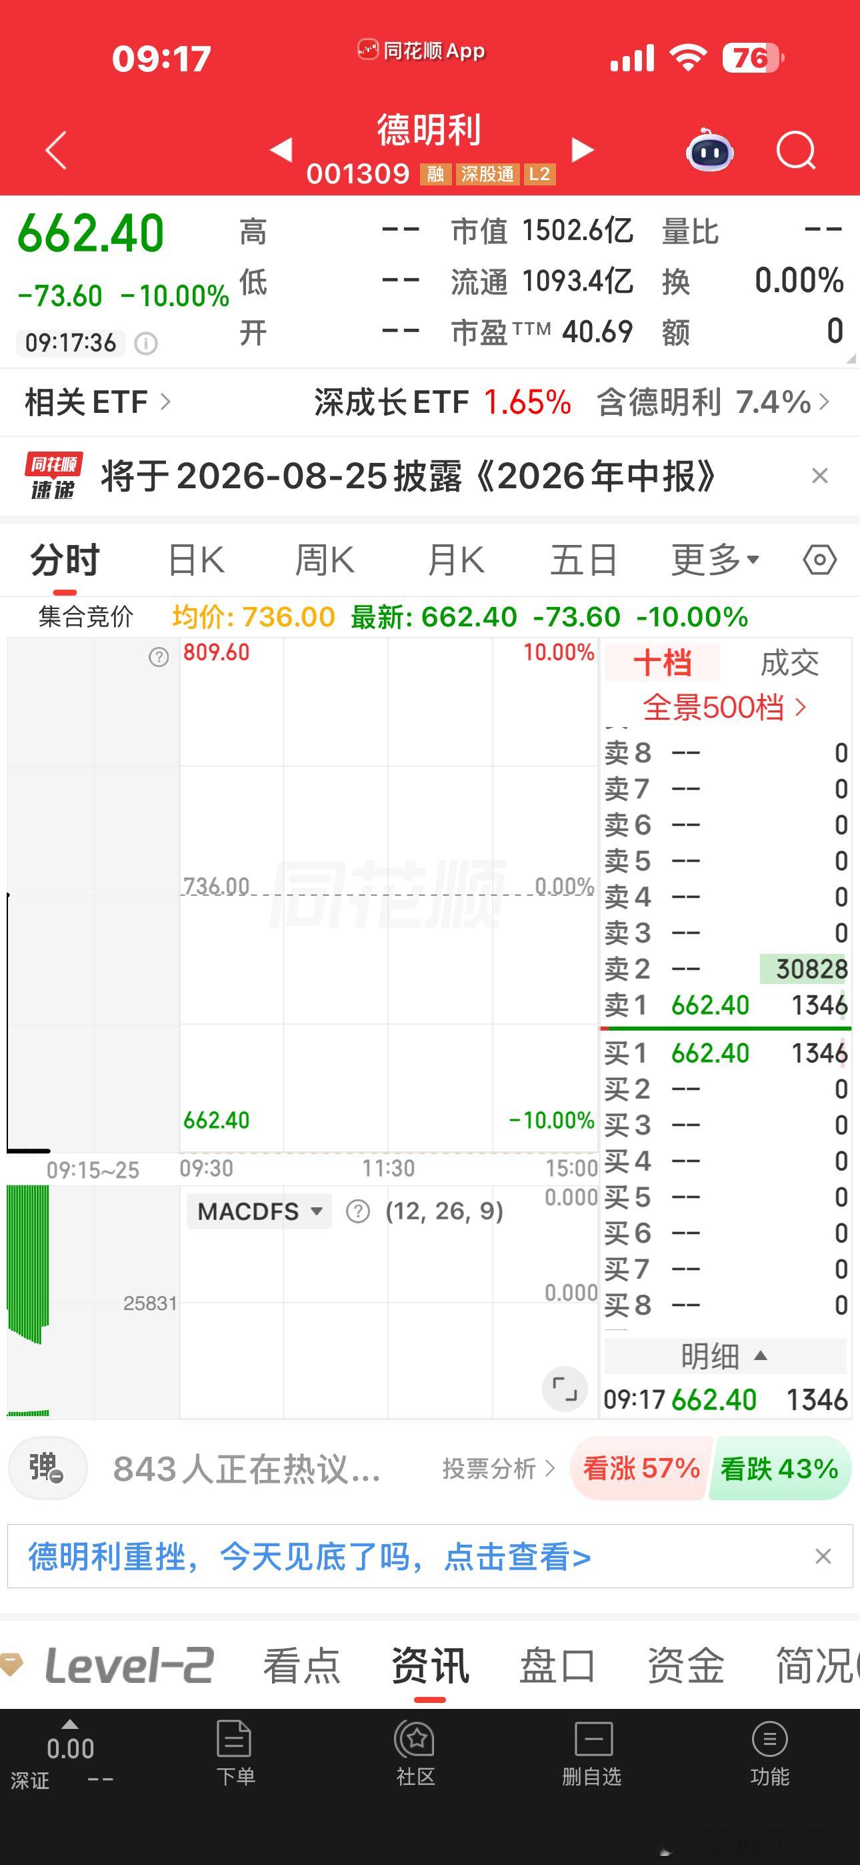This screenshot has height=1865, width=860.
Task: Expand 相关ETF list
Action: point(98,402)
